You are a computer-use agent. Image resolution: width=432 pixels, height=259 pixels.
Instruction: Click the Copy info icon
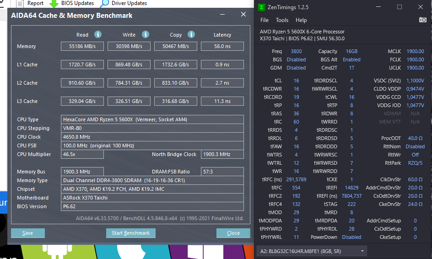191,34
